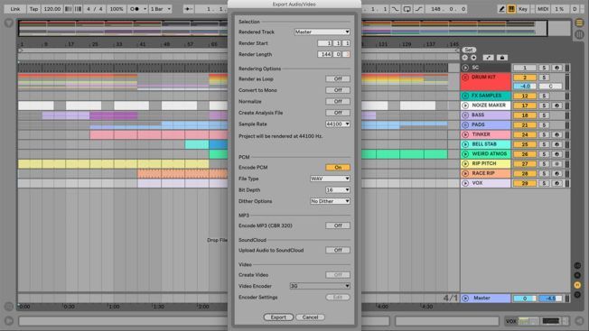This screenshot has width=589, height=331.
Task: Click the nudge tempo up bars icon
Action: pos(78,9)
